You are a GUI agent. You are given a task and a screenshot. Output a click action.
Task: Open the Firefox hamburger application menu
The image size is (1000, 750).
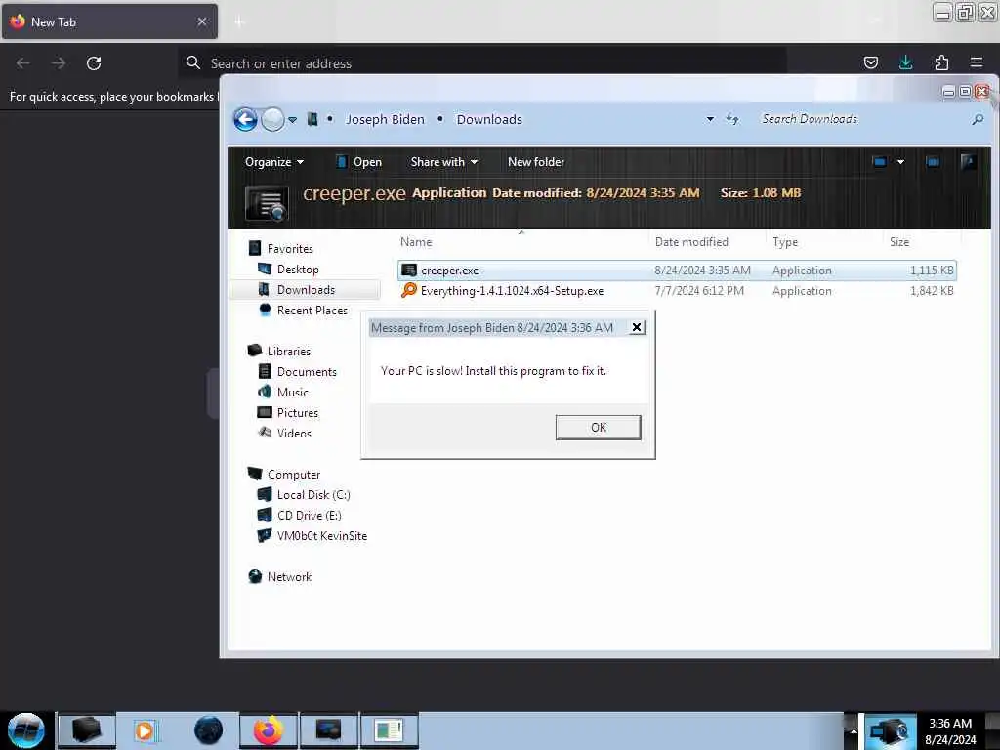[x=977, y=62]
